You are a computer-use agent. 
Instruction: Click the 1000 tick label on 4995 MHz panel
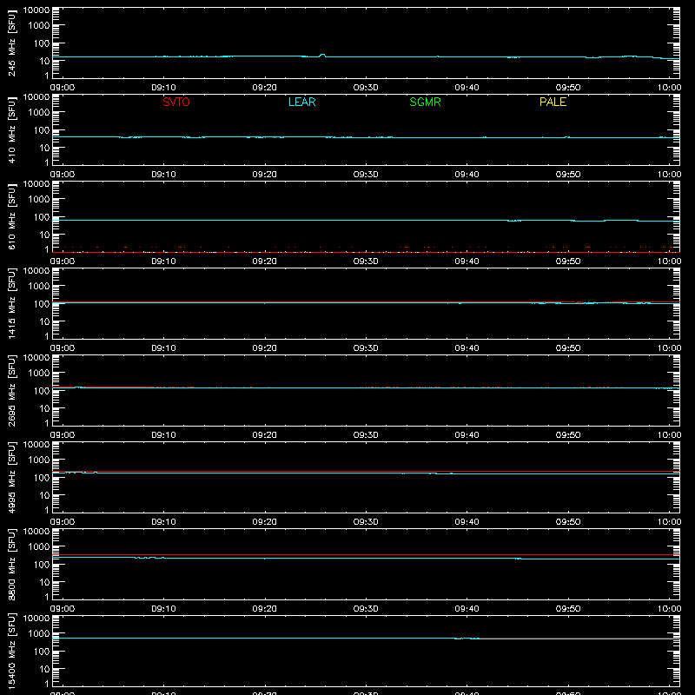39,460
